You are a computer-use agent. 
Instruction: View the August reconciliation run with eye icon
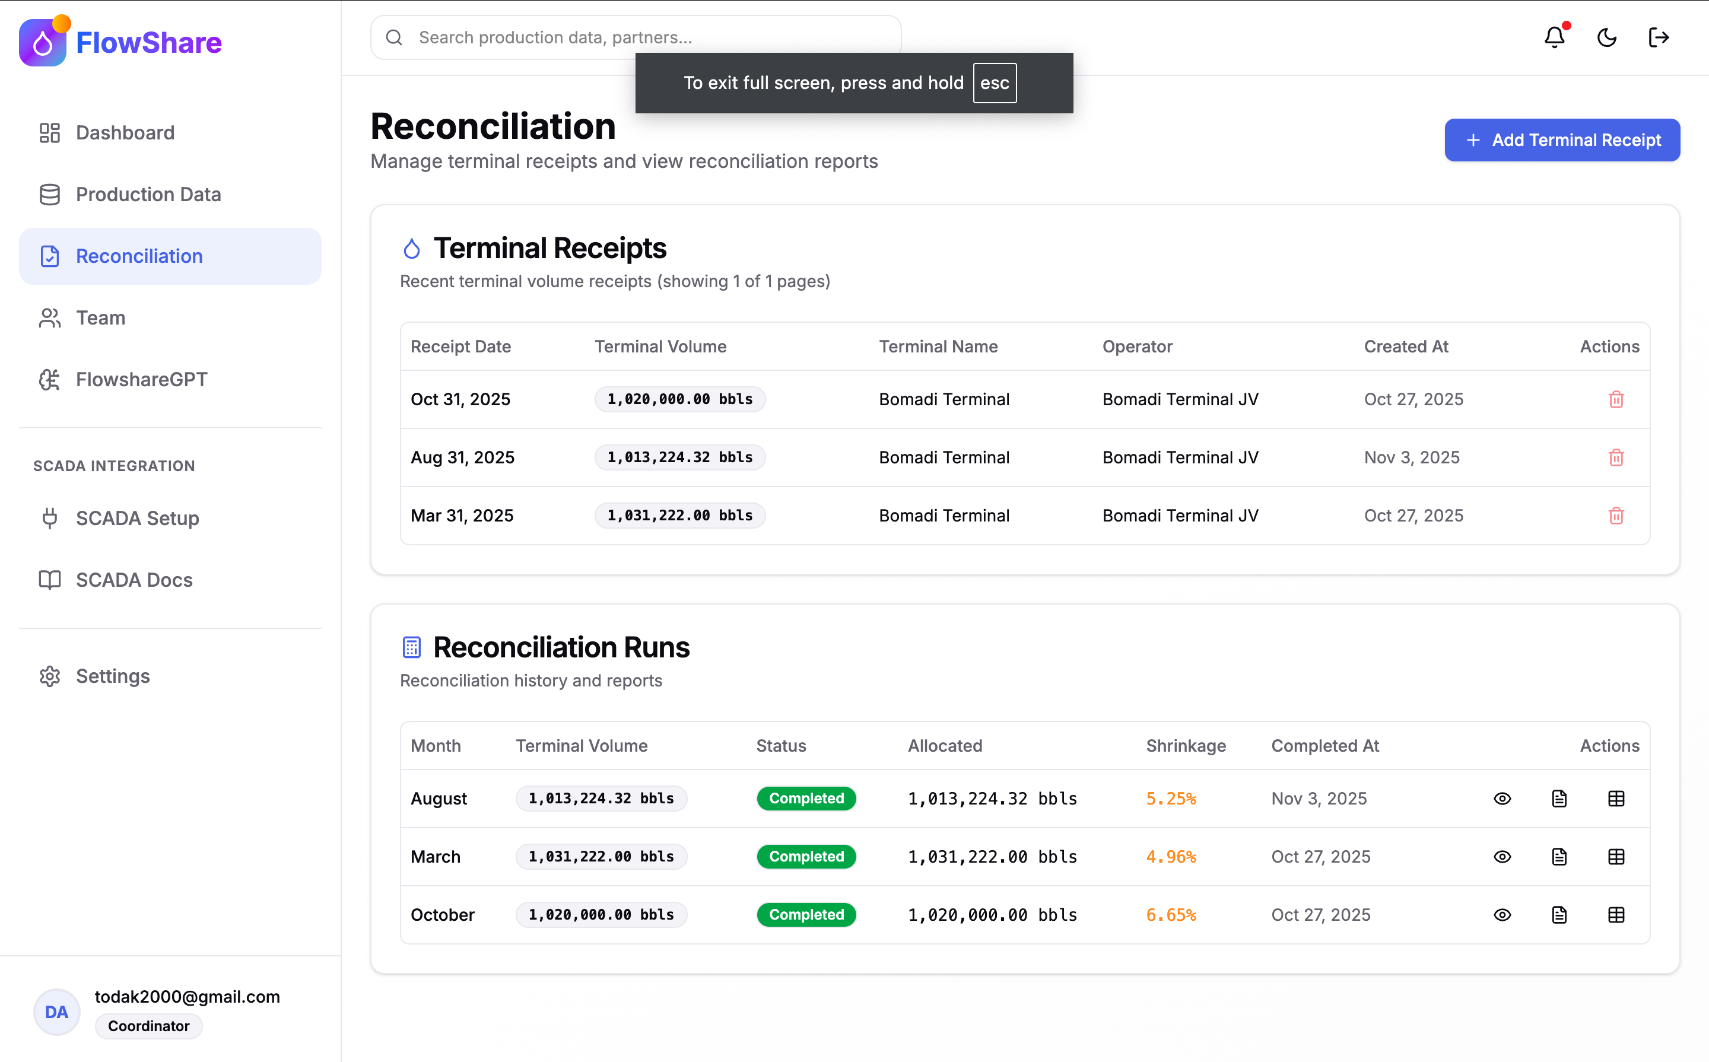point(1502,799)
